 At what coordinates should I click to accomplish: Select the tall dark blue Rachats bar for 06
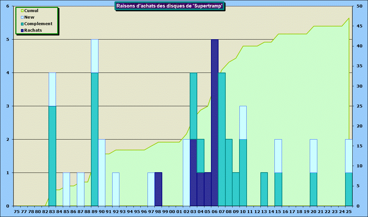click(215, 123)
